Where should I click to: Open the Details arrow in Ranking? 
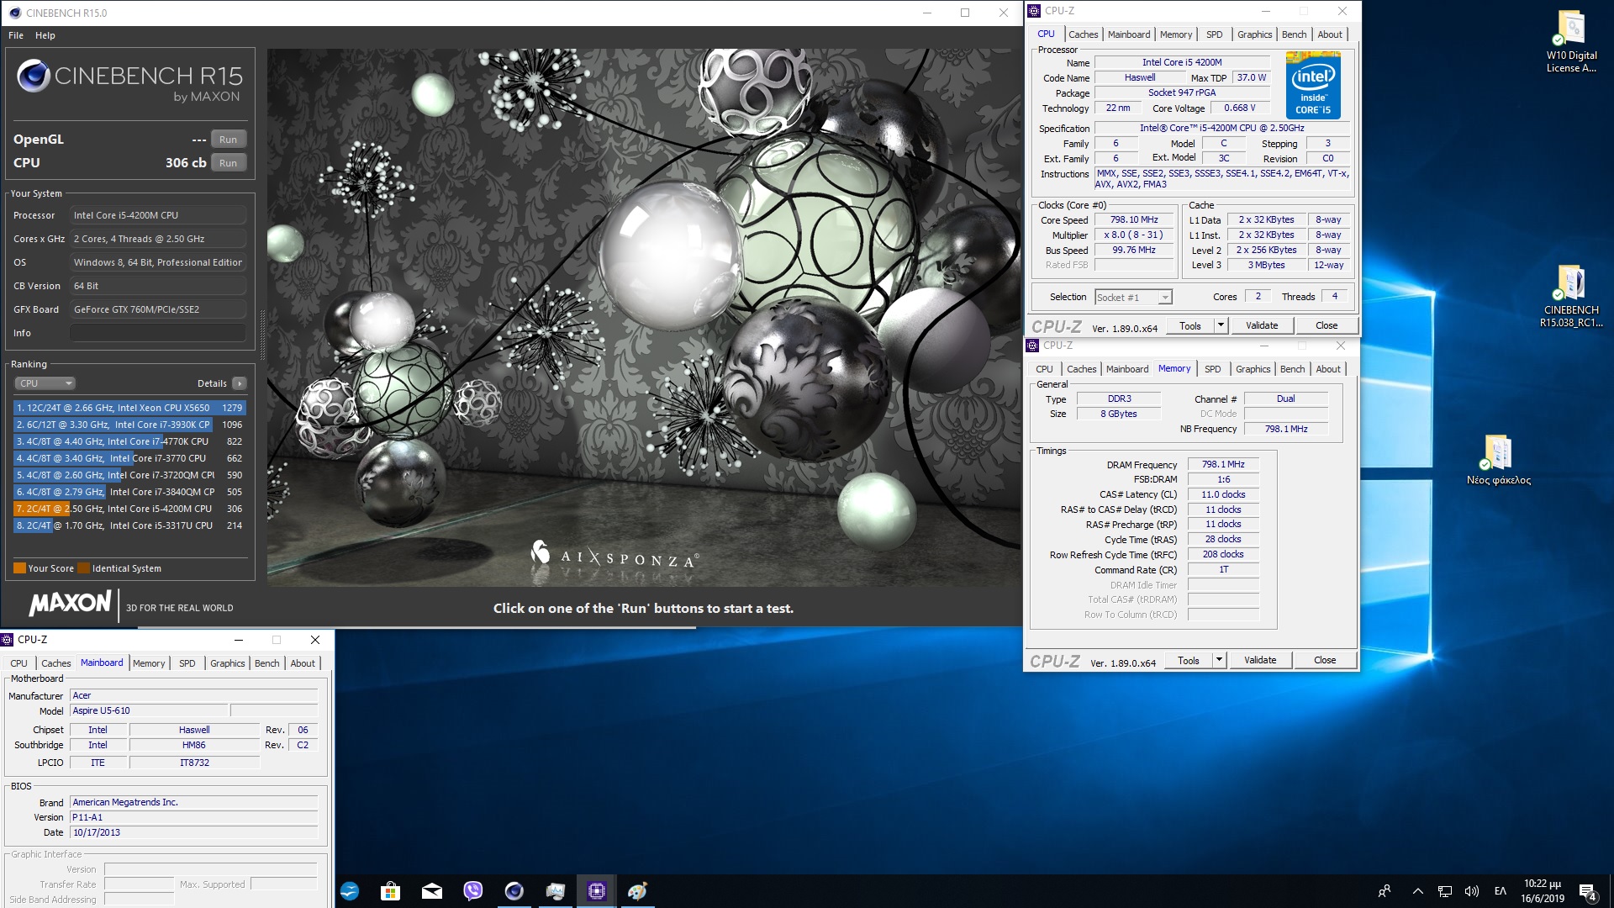click(240, 383)
